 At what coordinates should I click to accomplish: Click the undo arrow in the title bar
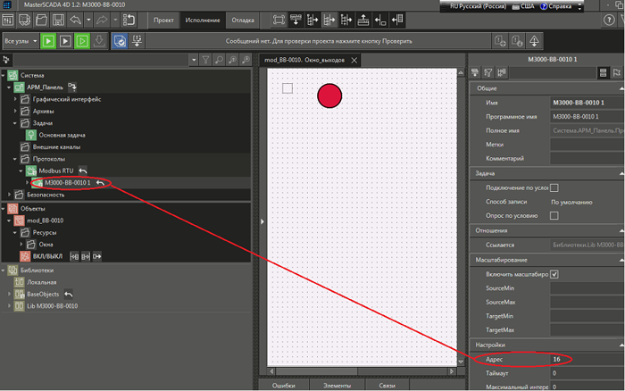pos(74,19)
